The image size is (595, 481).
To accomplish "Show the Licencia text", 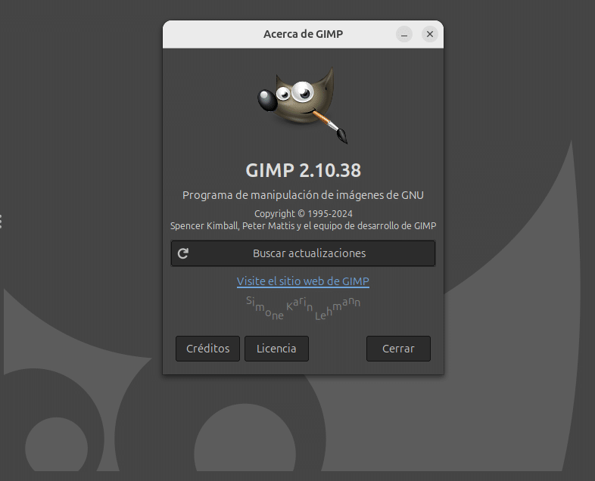I will (276, 349).
